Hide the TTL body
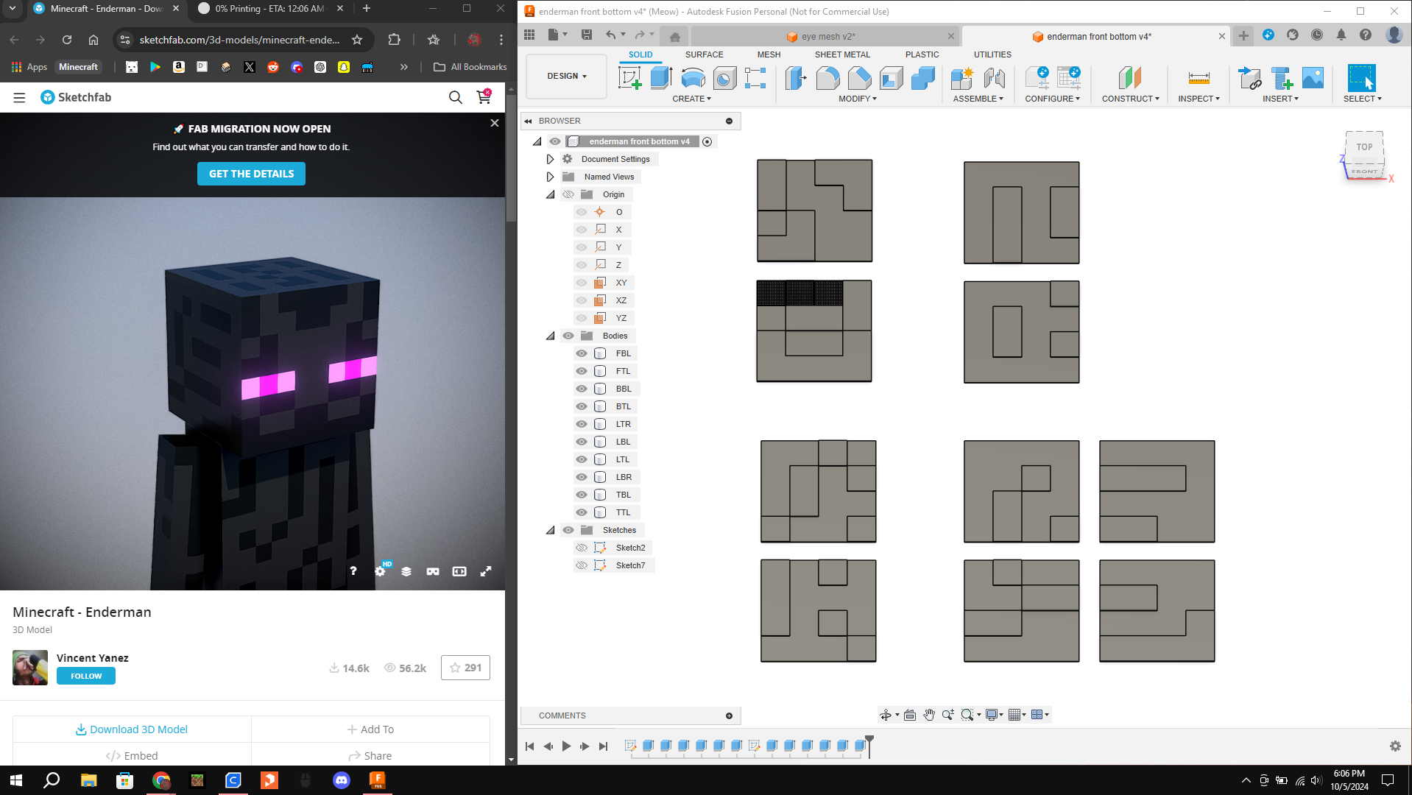1412x795 pixels. click(582, 512)
